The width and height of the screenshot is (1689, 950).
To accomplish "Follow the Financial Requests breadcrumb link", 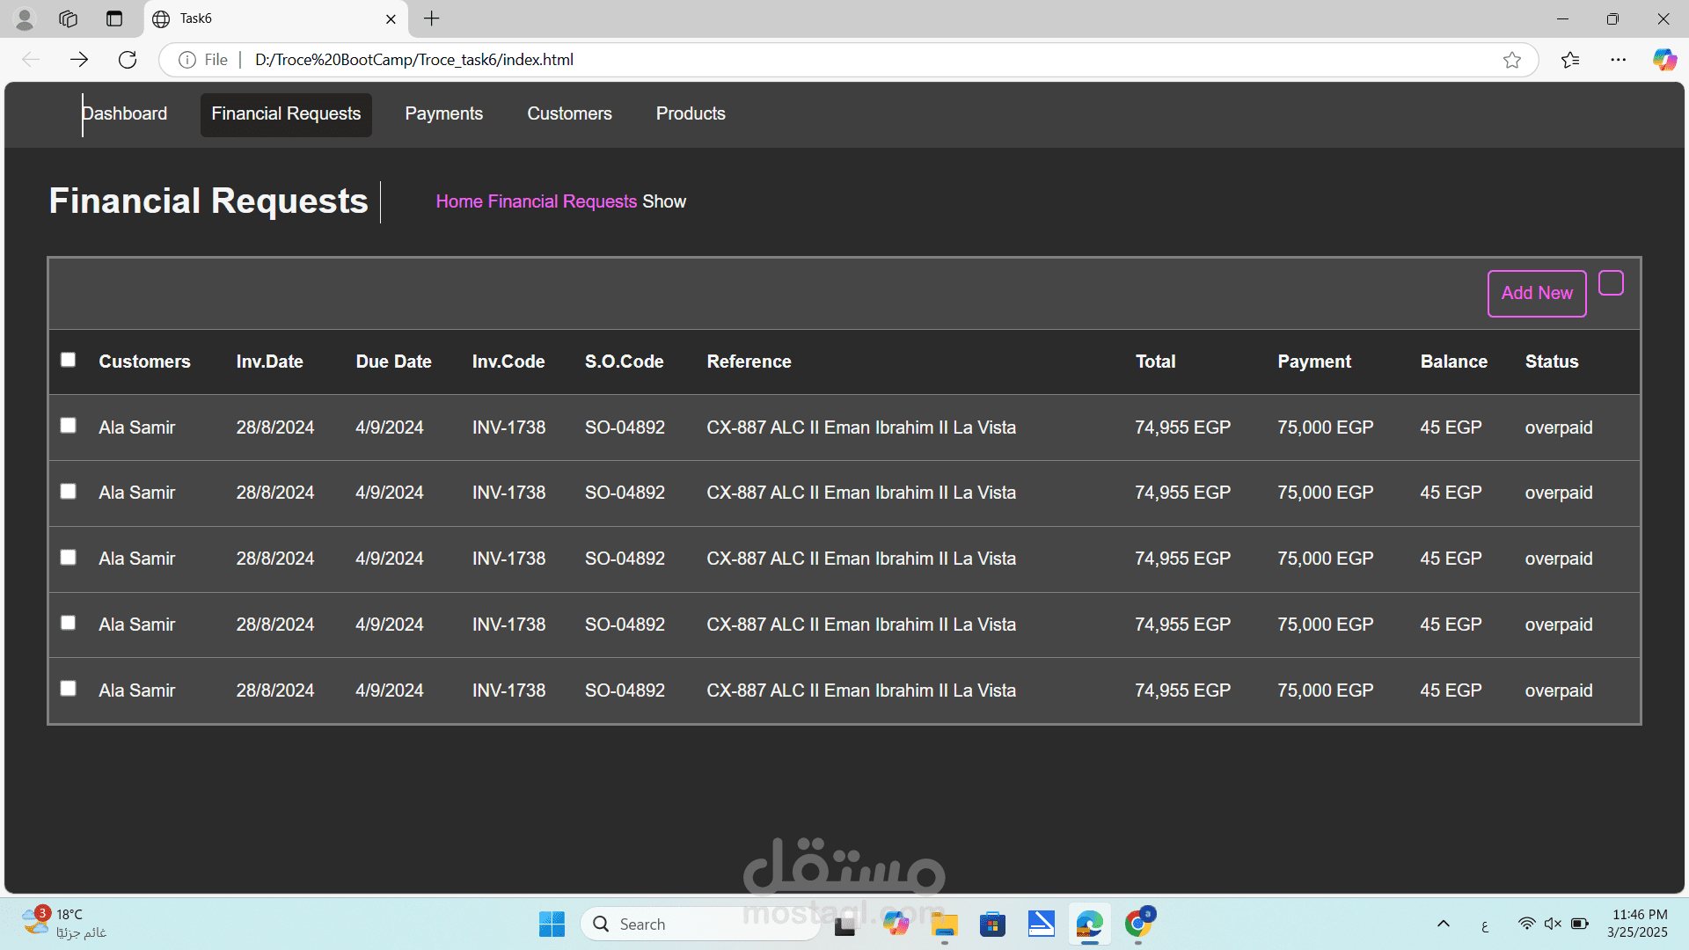I will [x=562, y=201].
